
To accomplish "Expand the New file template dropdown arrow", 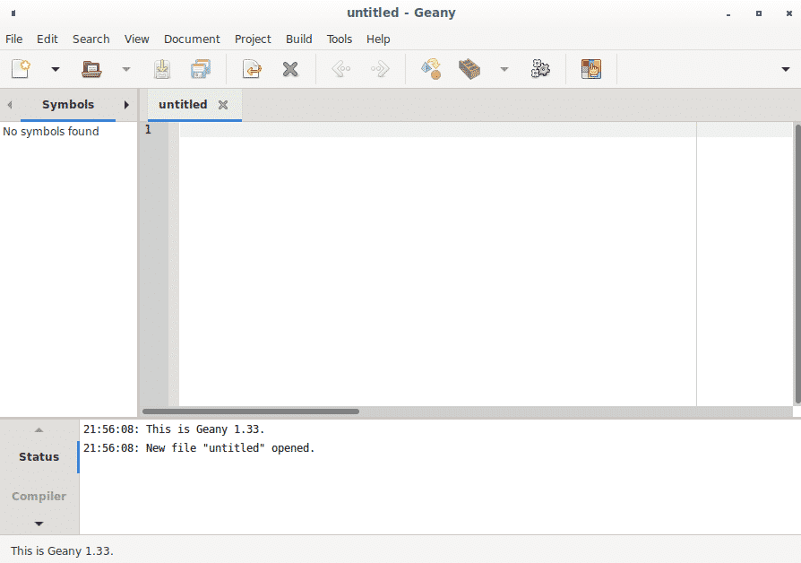I will point(55,69).
